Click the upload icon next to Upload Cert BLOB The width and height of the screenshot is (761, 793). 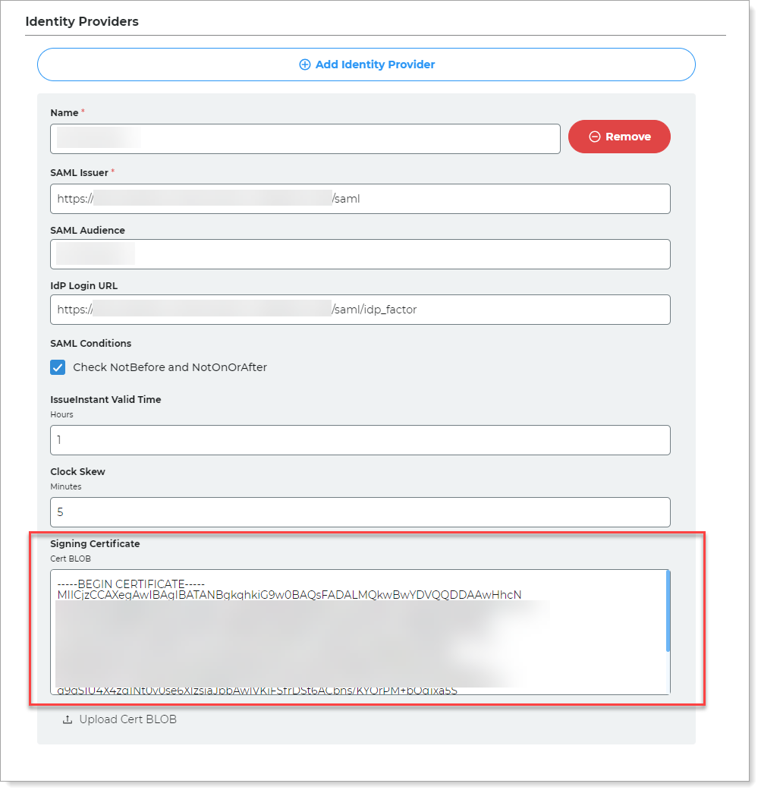[x=68, y=719]
